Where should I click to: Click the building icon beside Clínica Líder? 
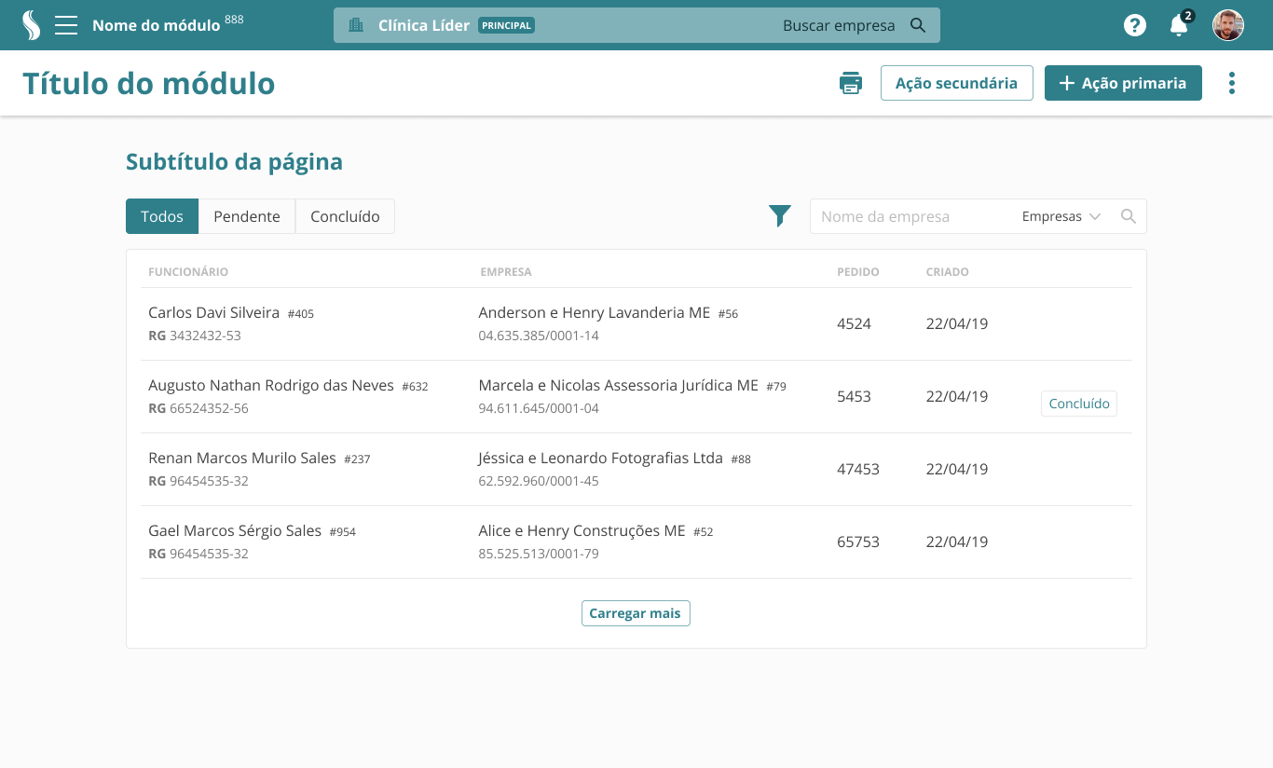(x=356, y=25)
